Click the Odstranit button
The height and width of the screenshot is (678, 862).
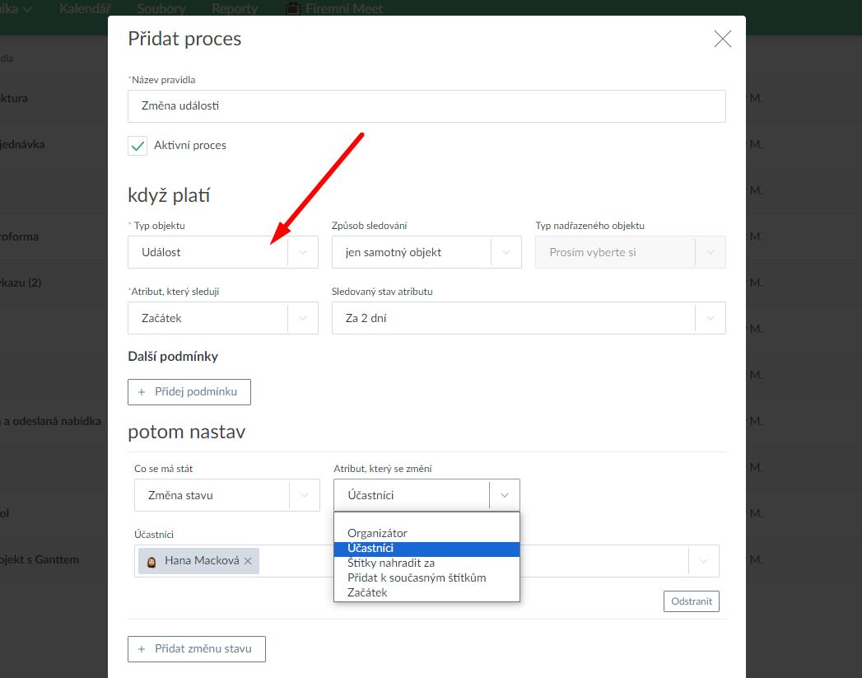(691, 601)
